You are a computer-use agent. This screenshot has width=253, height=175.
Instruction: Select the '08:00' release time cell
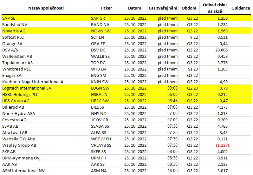pos(163,152)
